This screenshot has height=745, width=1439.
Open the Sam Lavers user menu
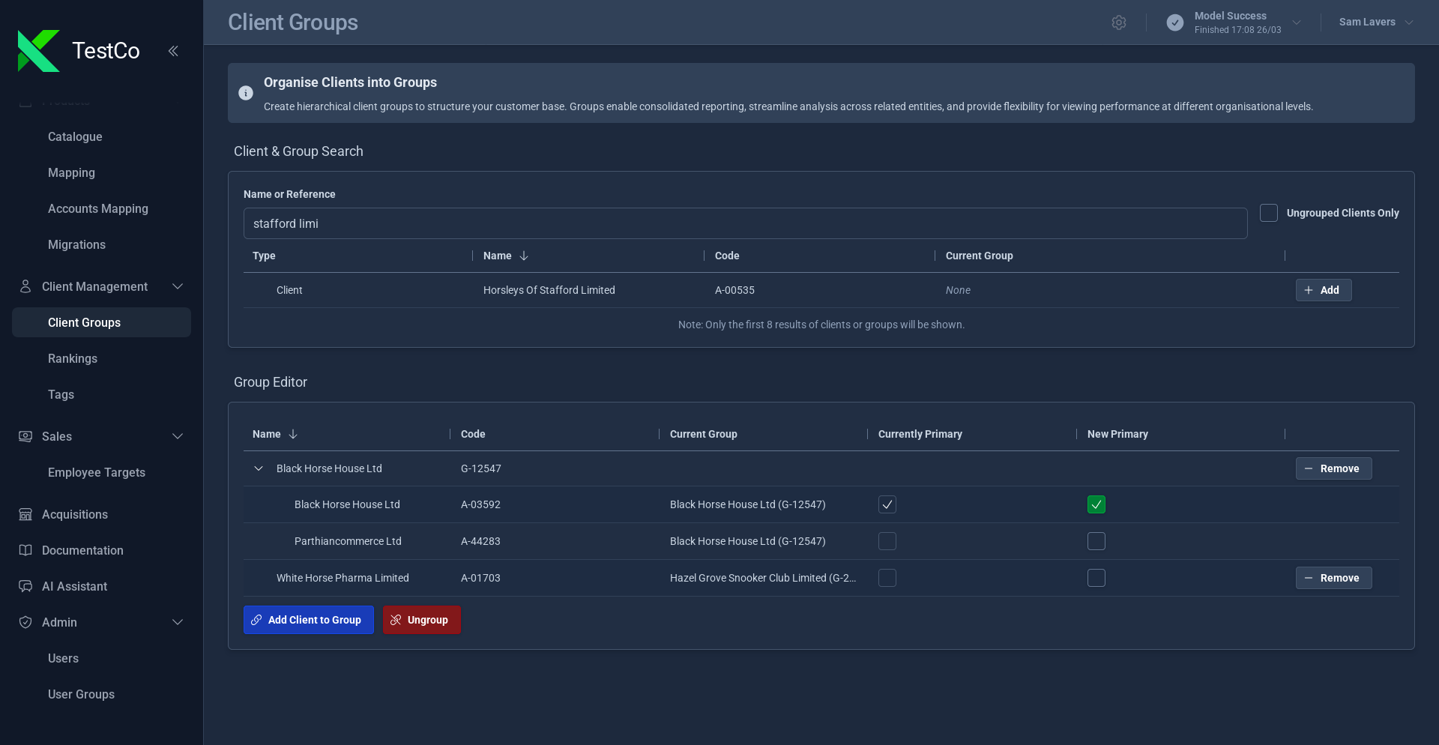click(x=1376, y=22)
